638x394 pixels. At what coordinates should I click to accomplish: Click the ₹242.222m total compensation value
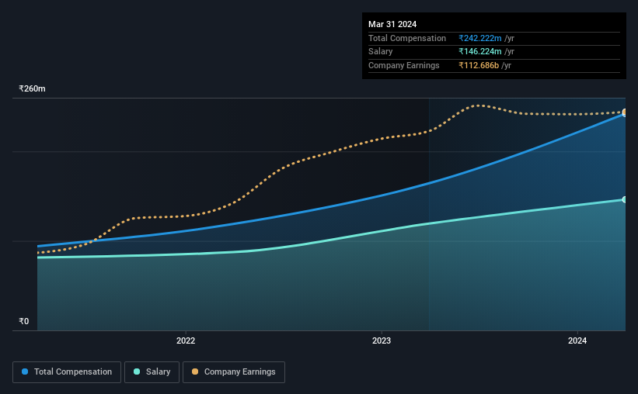pos(480,38)
